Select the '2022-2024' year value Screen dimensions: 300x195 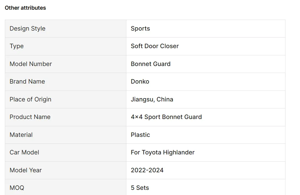147,170
